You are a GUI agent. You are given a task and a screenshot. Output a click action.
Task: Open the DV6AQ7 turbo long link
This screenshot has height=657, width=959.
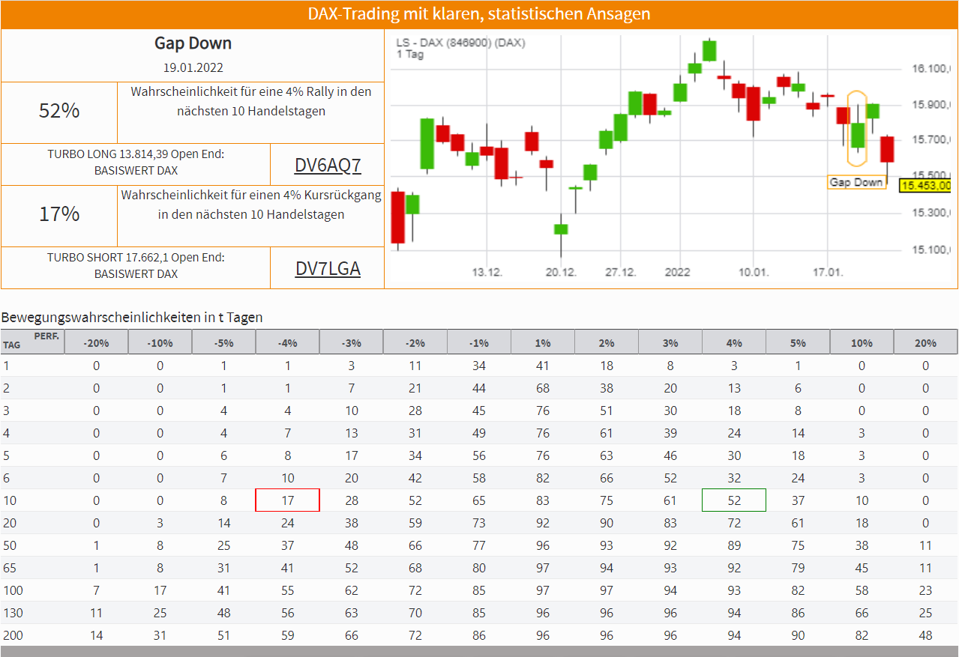point(328,166)
